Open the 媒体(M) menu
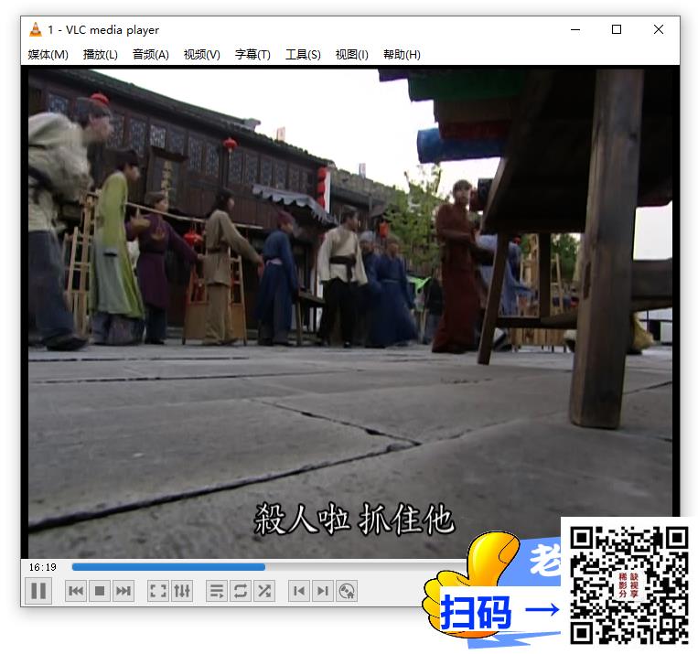Image resolution: width=698 pixels, height=654 pixels. tap(48, 54)
